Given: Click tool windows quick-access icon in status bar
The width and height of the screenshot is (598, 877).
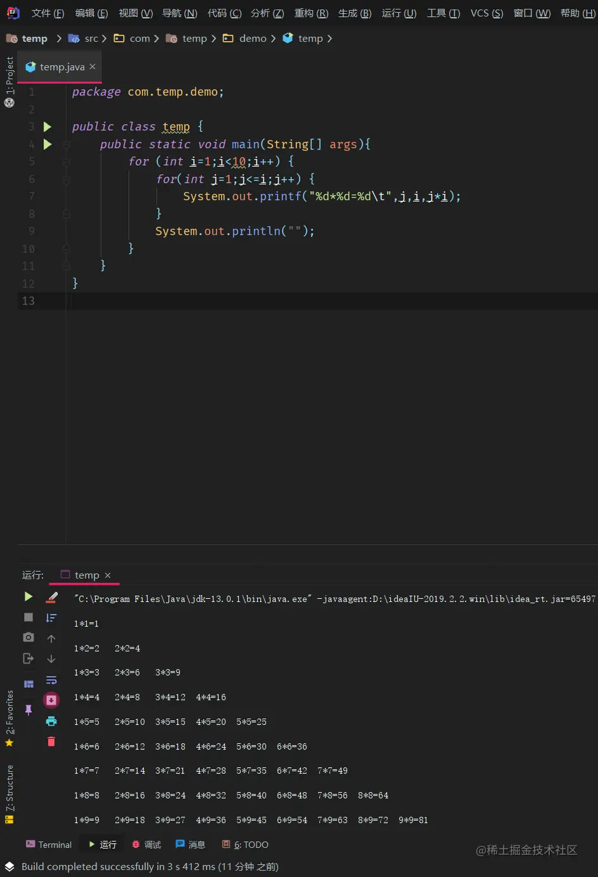Looking at the screenshot, I should pos(10,866).
